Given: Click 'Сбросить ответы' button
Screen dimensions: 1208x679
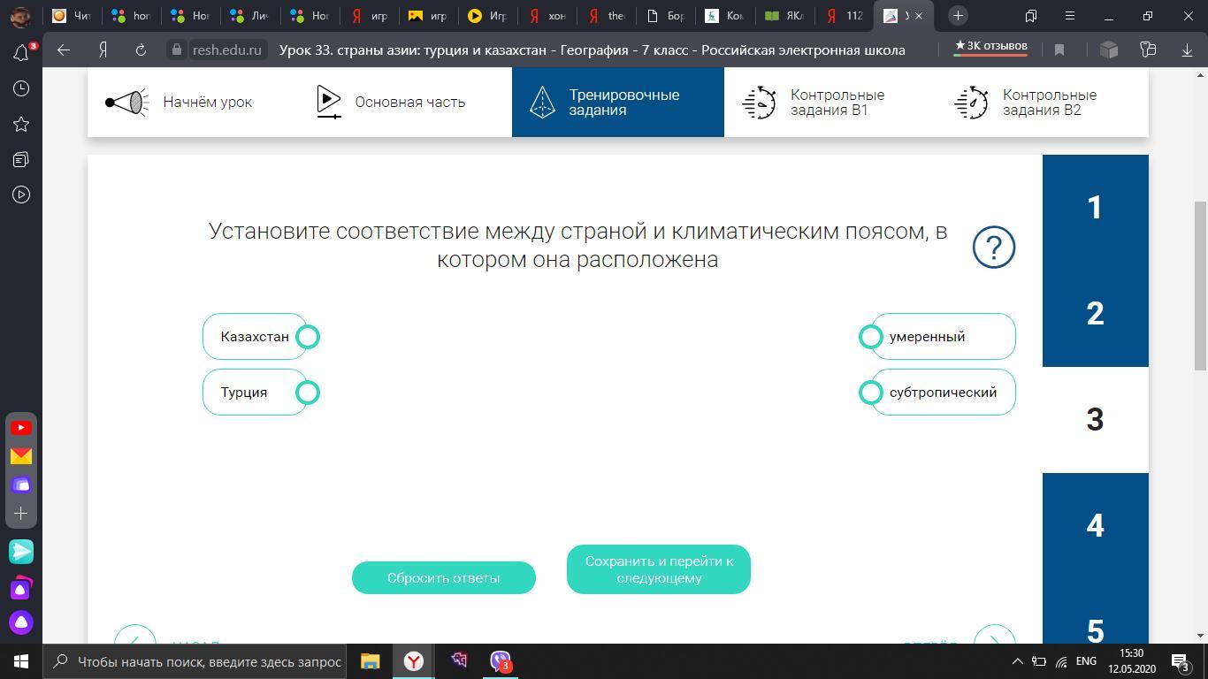Looking at the screenshot, I should (x=444, y=577).
